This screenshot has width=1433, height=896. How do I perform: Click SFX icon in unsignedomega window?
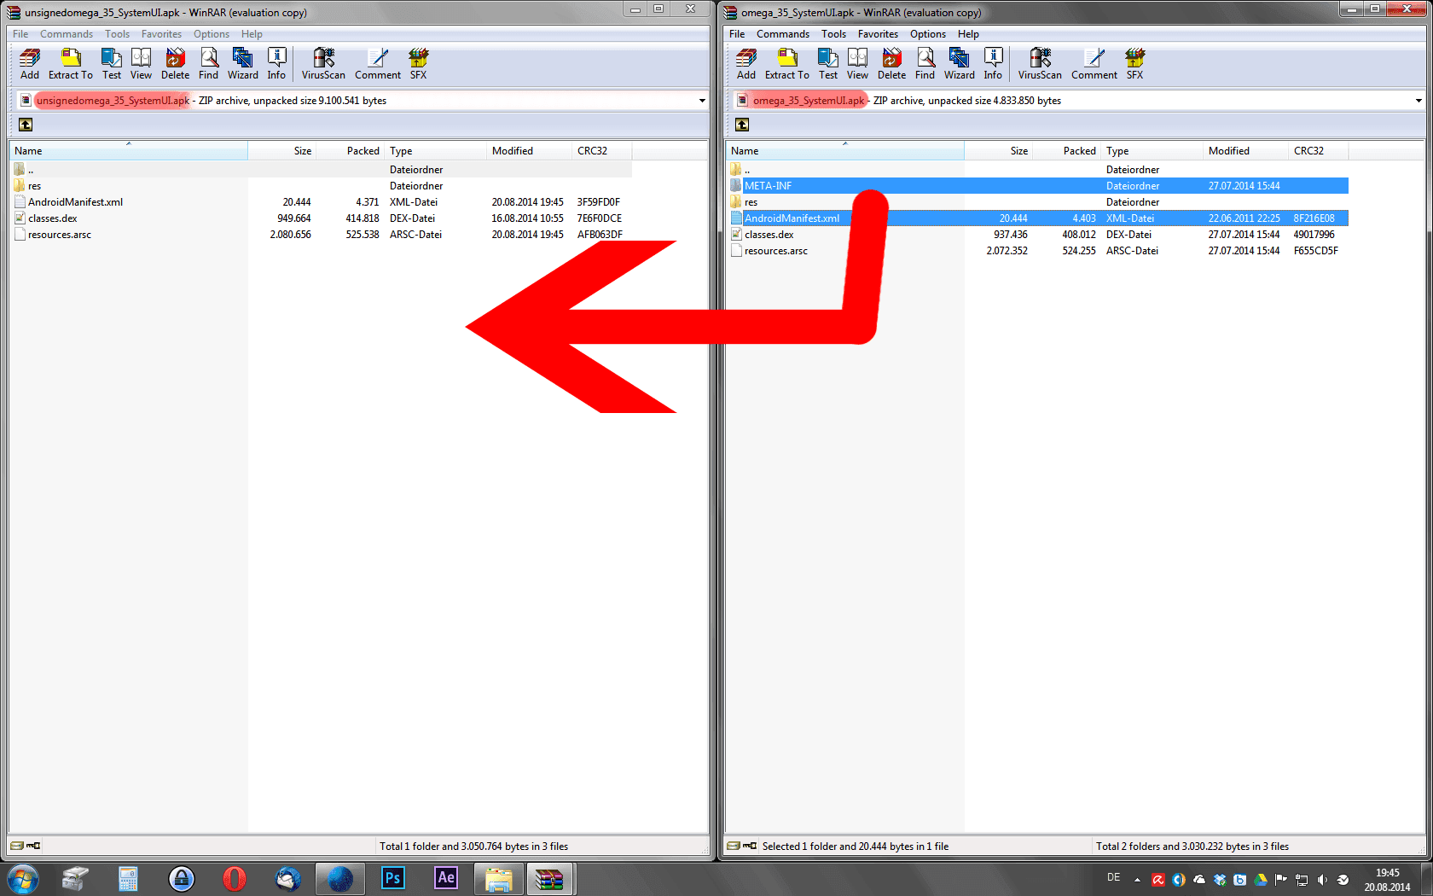418,64
